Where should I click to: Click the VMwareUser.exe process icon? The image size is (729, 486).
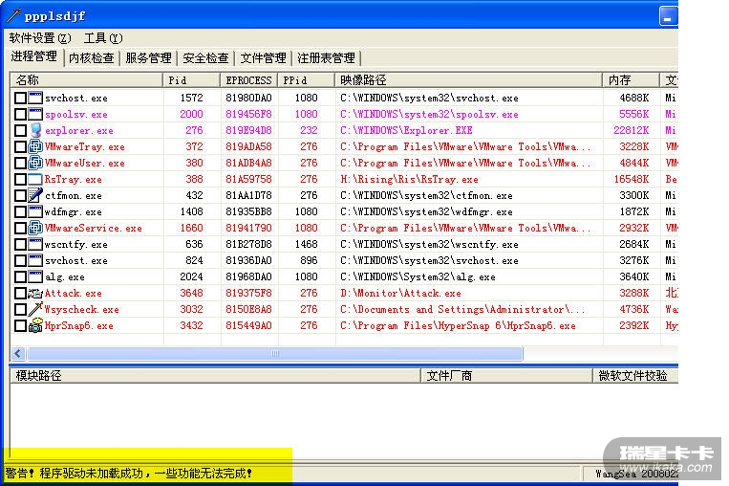[35, 163]
